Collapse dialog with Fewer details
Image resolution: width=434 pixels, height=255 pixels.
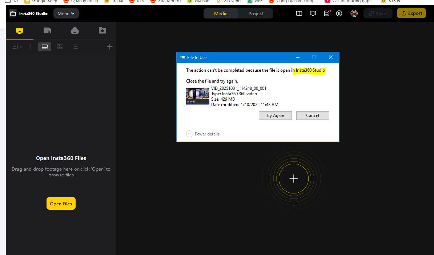(203, 134)
